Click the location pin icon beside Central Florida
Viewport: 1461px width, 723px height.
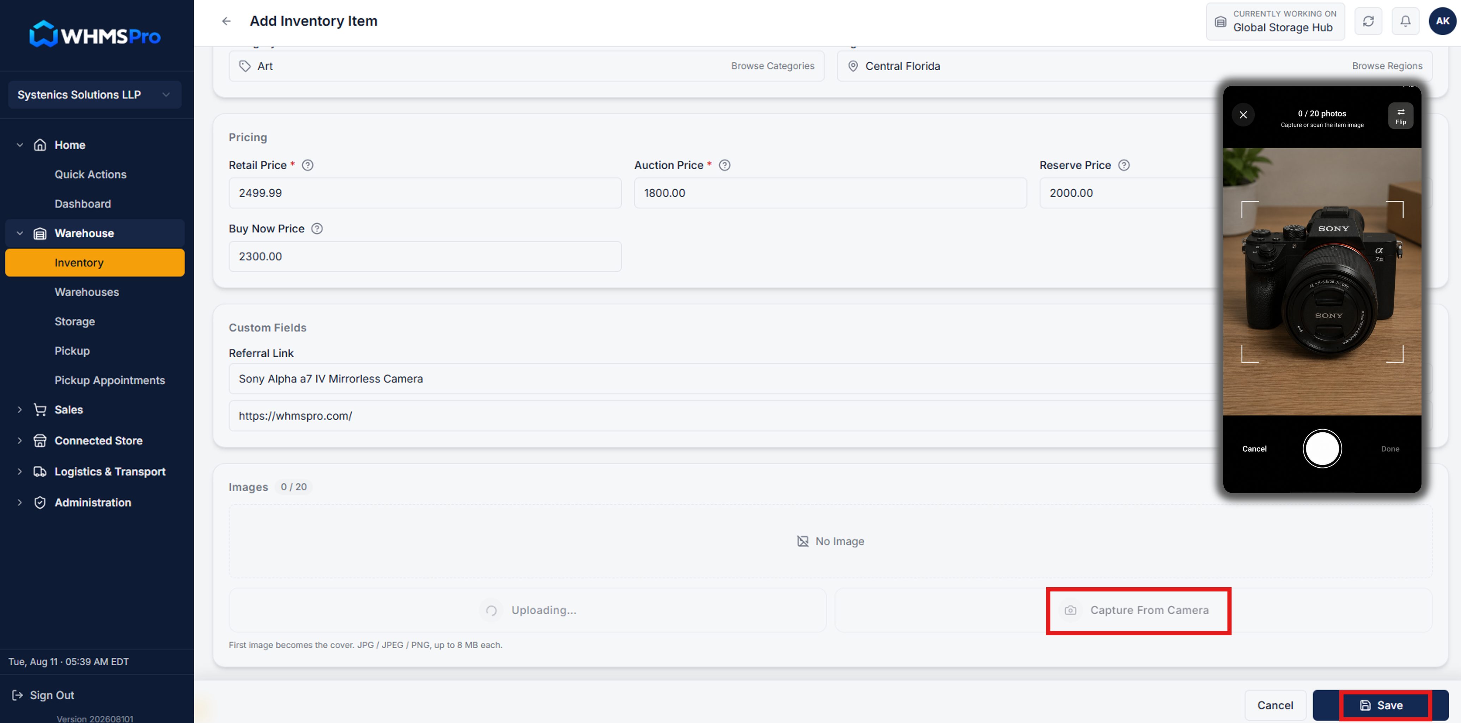point(852,66)
